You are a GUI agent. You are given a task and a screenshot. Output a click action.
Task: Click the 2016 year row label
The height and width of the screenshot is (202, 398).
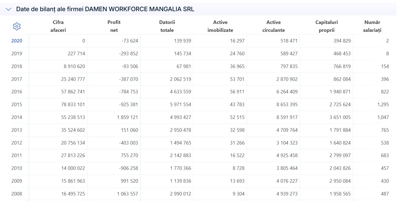[x=17, y=92]
